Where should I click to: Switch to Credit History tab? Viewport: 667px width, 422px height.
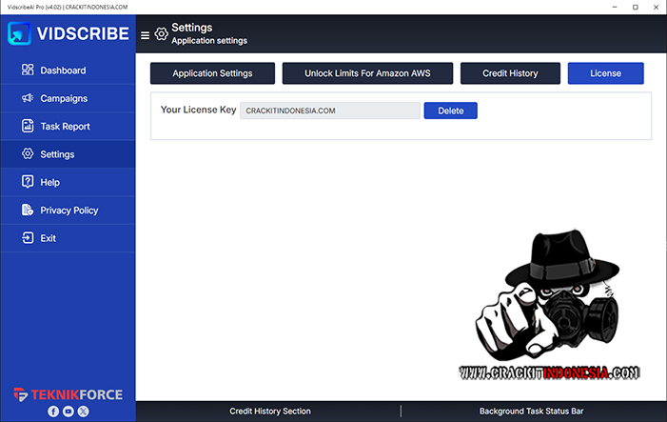click(x=510, y=73)
